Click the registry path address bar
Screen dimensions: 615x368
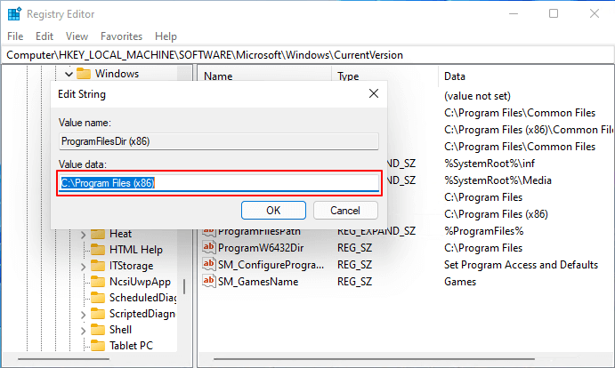coord(307,54)
